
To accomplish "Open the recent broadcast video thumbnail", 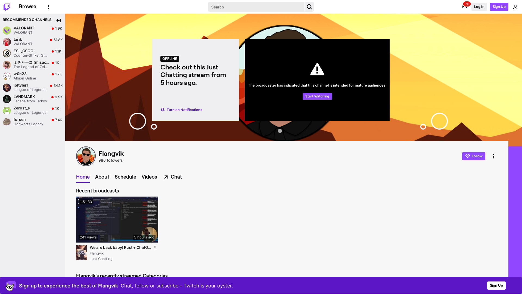I will [117, 219].
